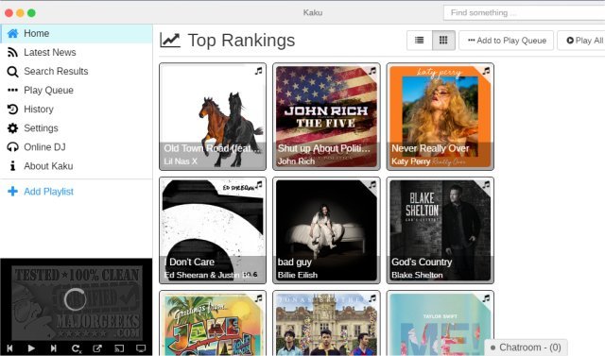Click music note icon on bad guy tile
The height and width of the screenshot is (356, 605).
(372, 185)
